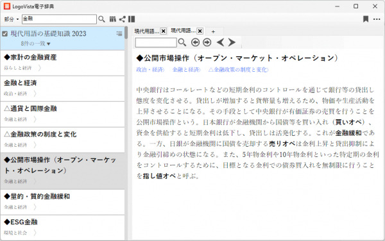Image resolution: width=385 pixels, height=241 pixels.
Task: Uncheck the 現代用語の基礎知識 2023 checkbox
Action: tap(4, 33)
